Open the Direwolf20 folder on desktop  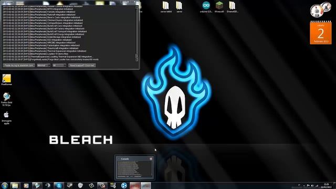(x=232, y=7)
